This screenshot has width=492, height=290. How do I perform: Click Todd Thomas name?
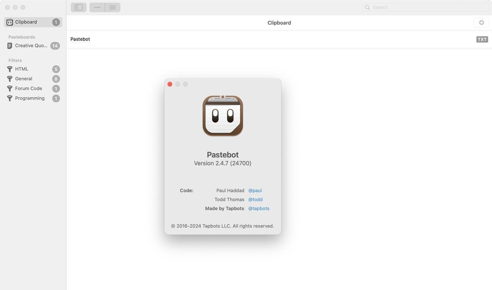[229, 199]
